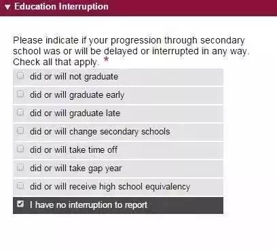Check the 'did or will take gap year' checkbox

(x=20, y=167)
